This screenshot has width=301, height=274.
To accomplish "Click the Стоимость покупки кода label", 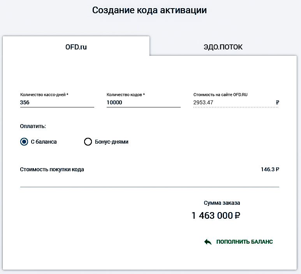I will (52, 170).
